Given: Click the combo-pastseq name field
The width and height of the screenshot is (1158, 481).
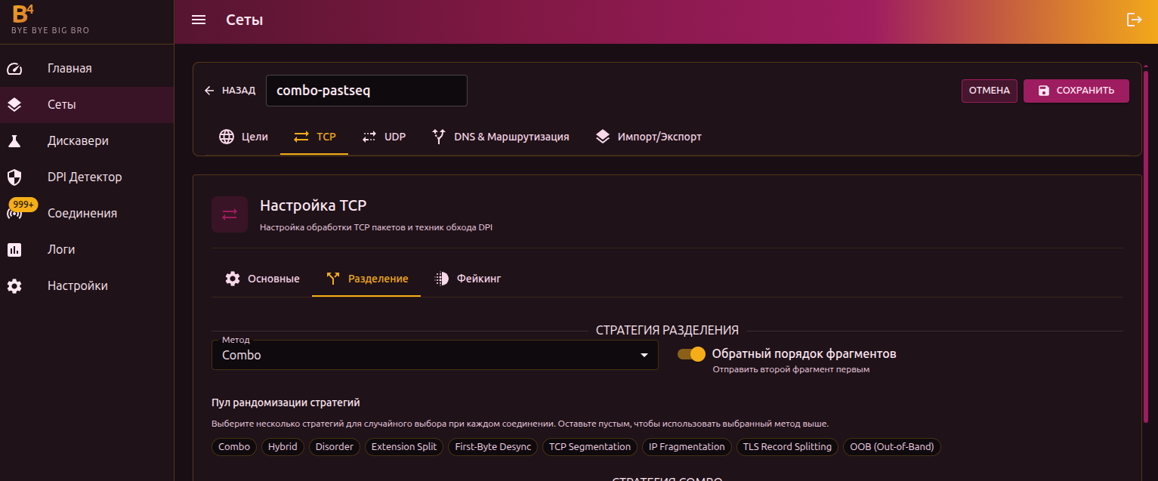Looking at the screenshot, I should click(366, 91).
